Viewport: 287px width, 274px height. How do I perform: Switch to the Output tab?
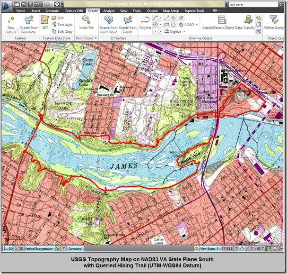(x=152, y=11)
